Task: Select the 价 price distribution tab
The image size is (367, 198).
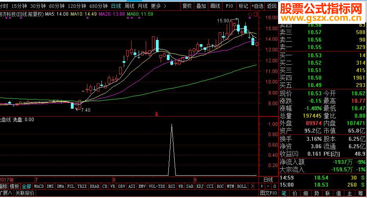Action: coord(295,194)
